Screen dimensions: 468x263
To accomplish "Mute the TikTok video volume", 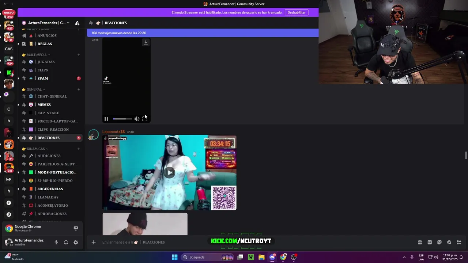I will (137, 119).
